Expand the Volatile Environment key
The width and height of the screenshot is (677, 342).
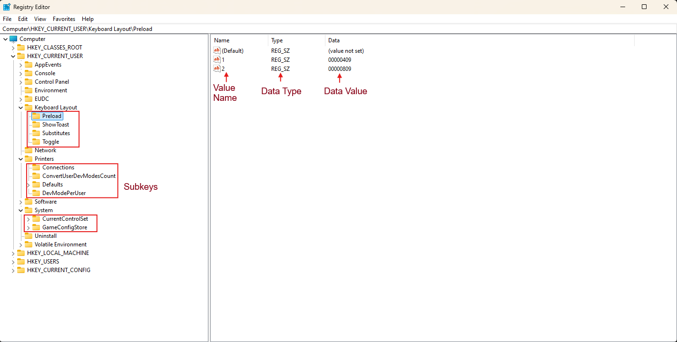(20, 244)
